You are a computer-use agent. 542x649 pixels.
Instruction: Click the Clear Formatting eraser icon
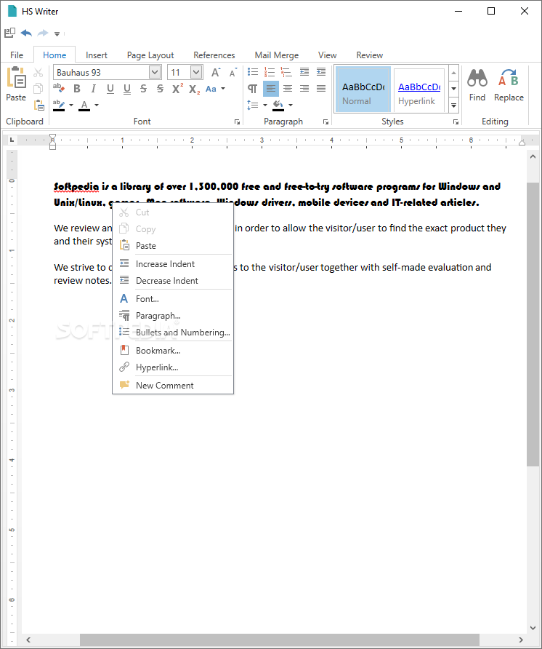click(59, 88)
